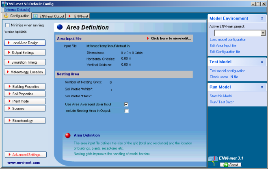
Task: Click the Vertical Gridsize 0.00 m value
Action: click(126, 64)
